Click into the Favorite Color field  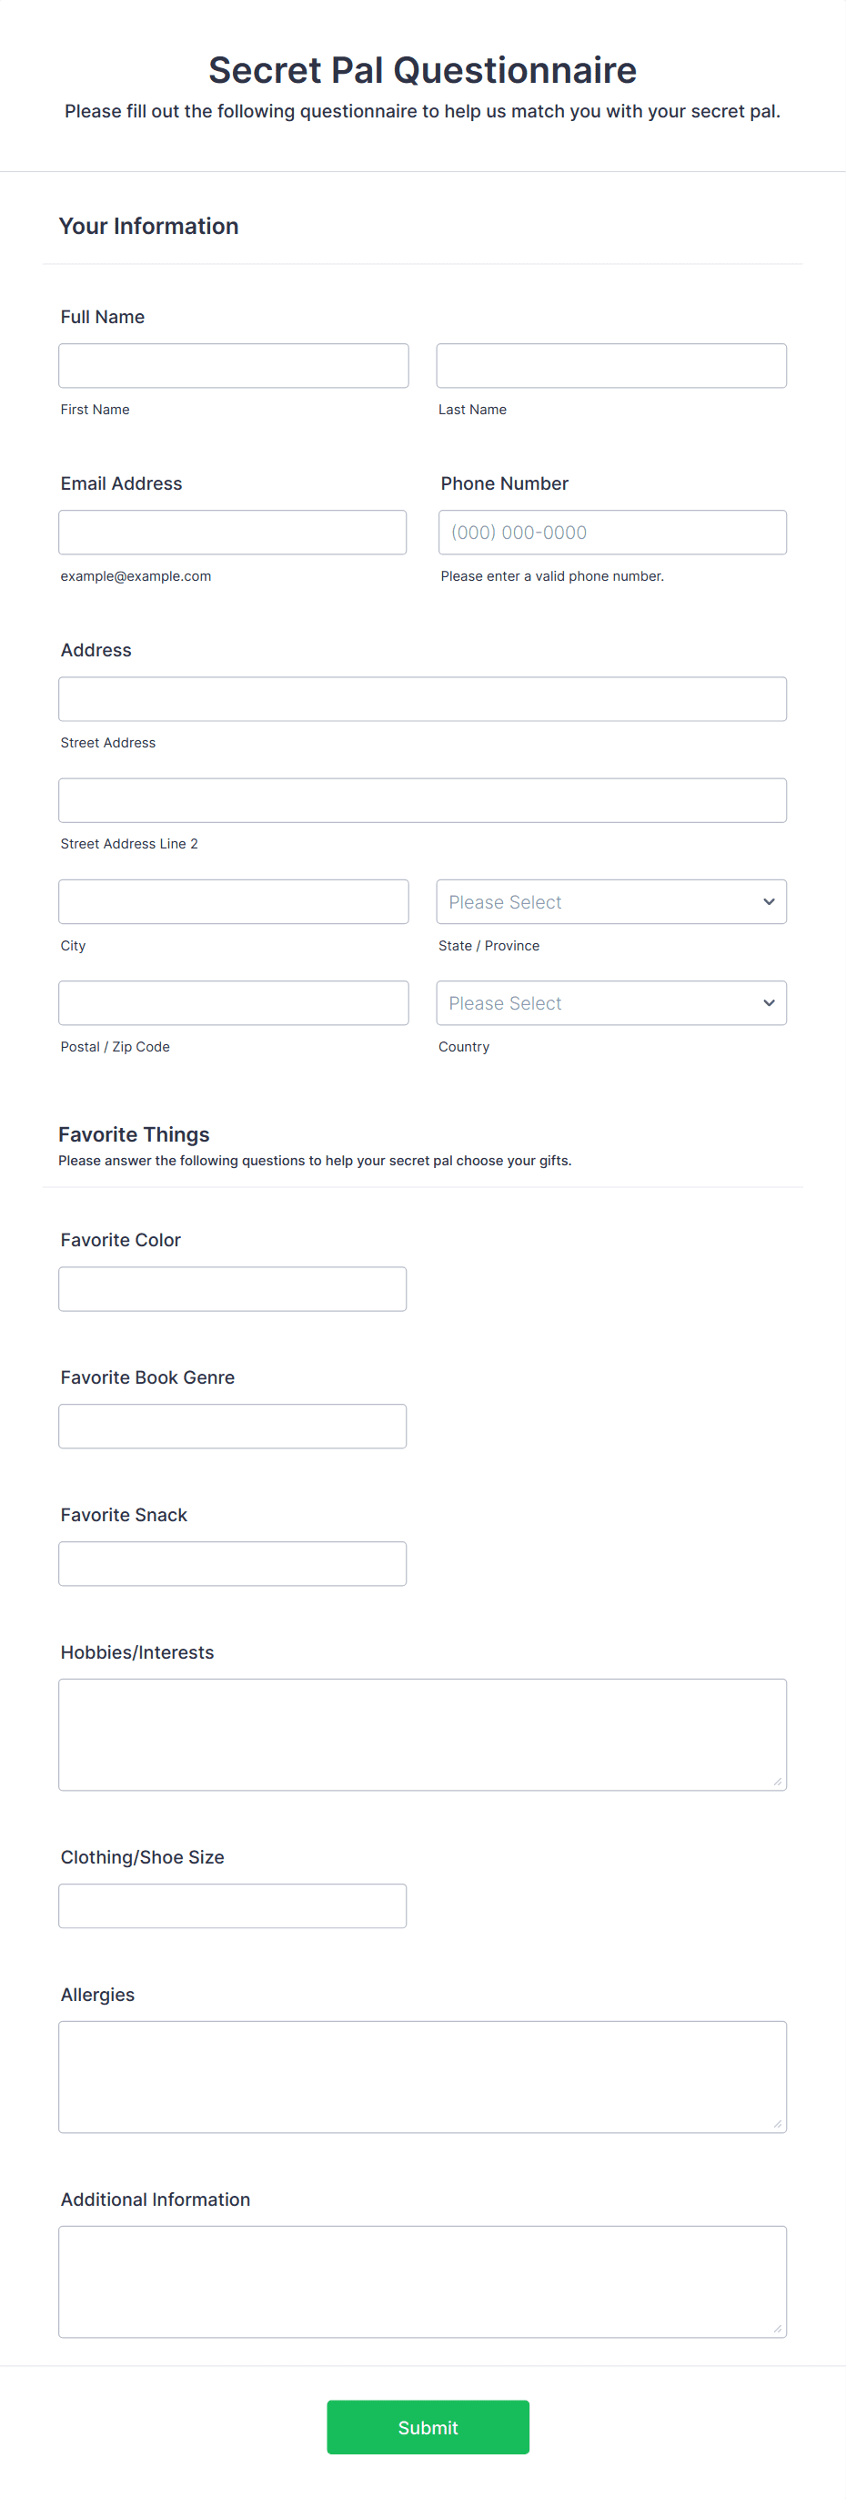[233, 1288]
